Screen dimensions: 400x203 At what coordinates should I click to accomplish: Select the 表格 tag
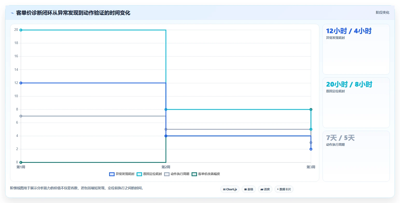click(249, 189)
